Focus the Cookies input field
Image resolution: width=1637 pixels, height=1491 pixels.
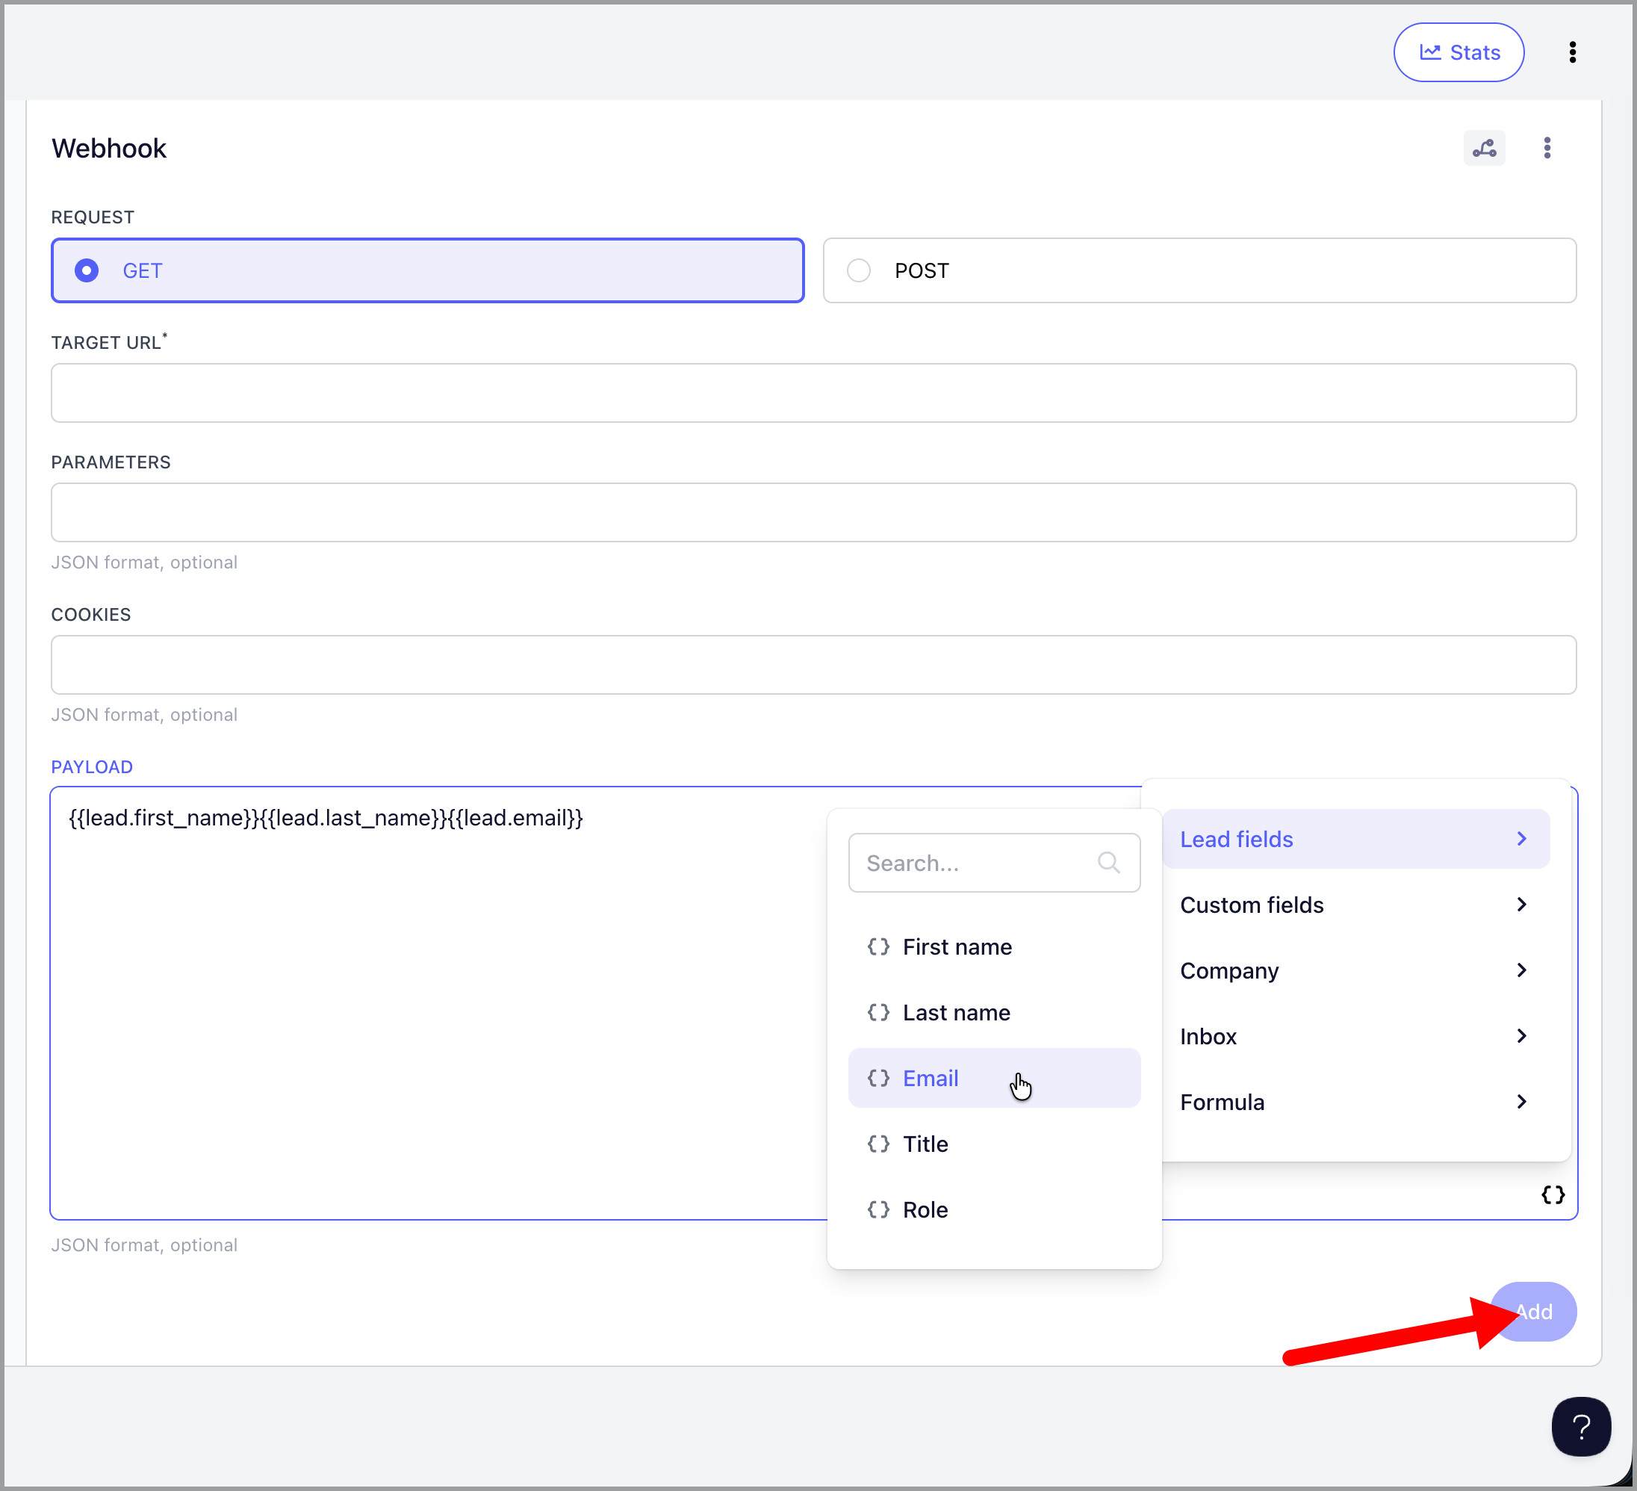pyautogui.click(x=813, y=664)
